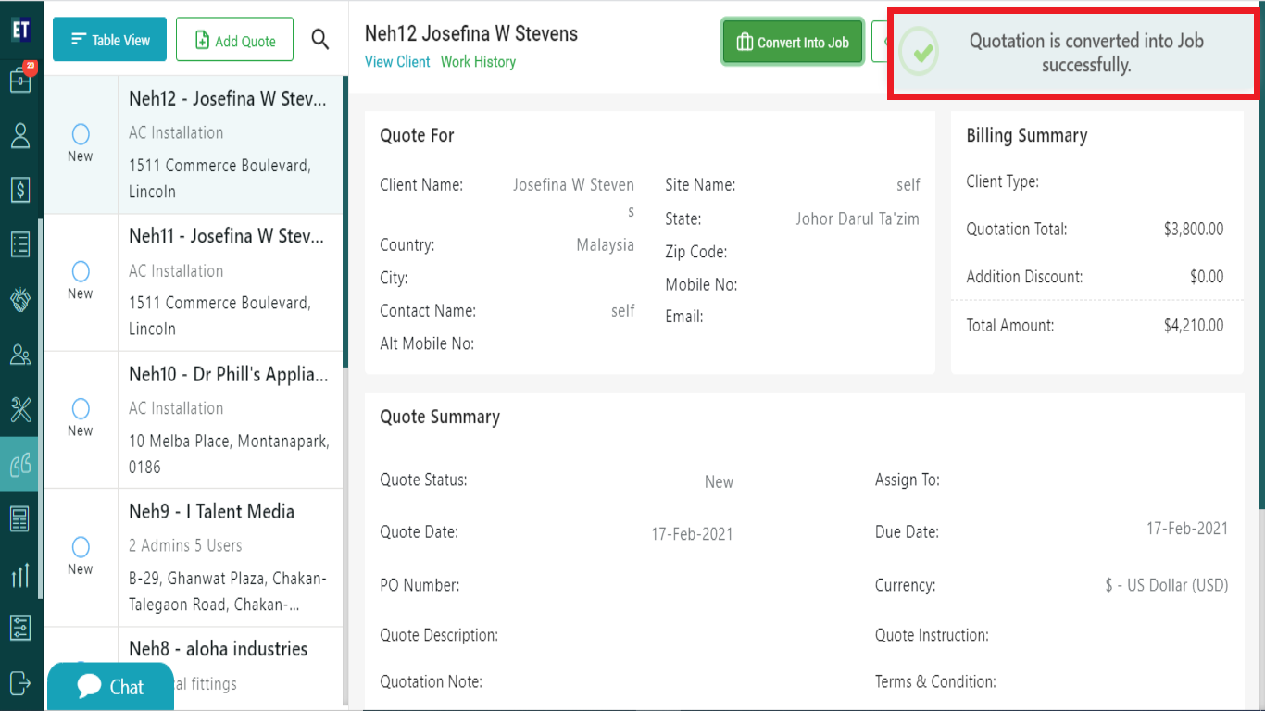Click Addition Discount $0.00 value
This screenshot has height=711, width=1265.
(1207, 277)
